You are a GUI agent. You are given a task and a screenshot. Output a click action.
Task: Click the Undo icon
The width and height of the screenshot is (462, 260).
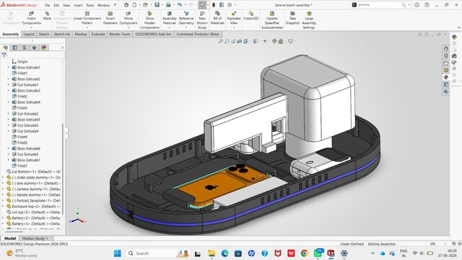pos(180,5)
